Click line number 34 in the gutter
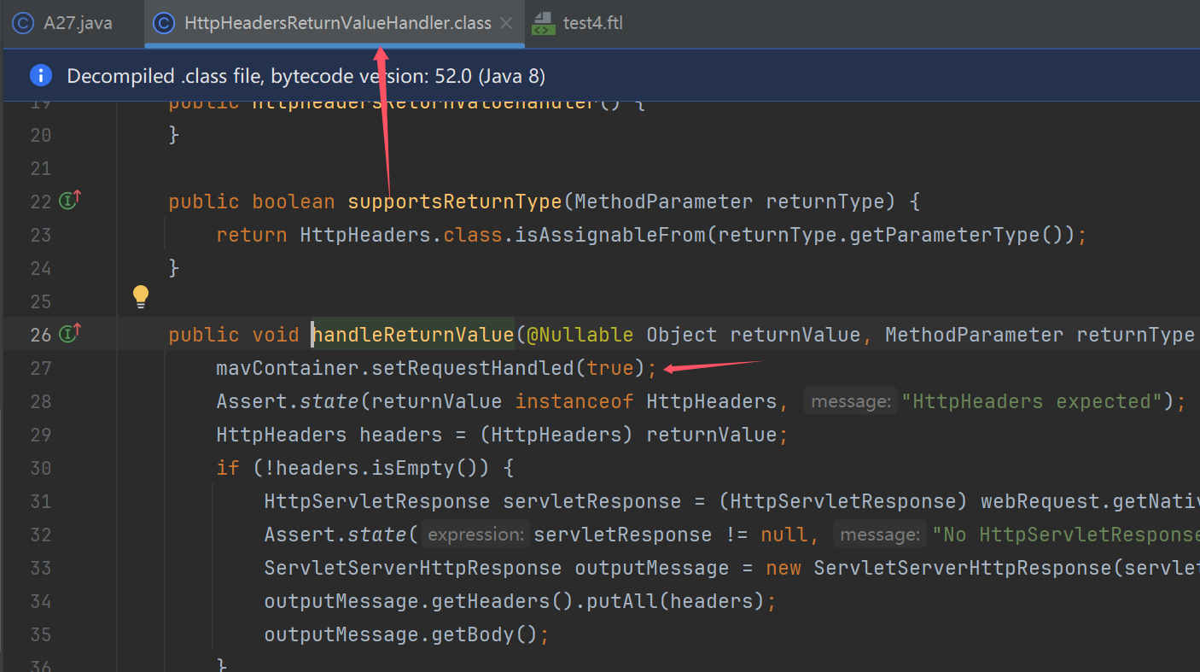This screenshot has height=672, width=1200. pos(41,601)
